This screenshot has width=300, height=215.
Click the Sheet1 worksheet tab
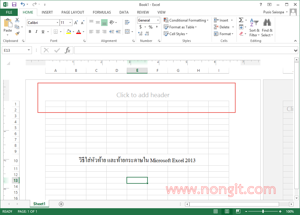39,204
